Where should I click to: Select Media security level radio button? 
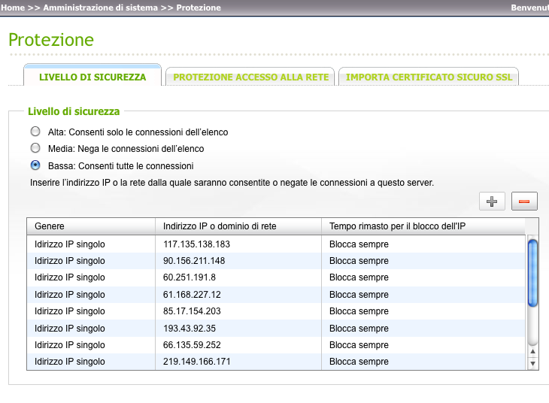click(35, 148)
